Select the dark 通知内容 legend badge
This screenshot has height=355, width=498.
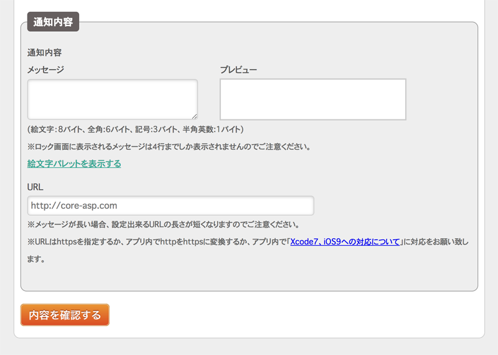point(53,22)
